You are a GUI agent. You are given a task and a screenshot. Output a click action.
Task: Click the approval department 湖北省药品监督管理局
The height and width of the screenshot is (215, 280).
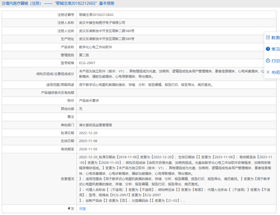(x=96, y=125)
